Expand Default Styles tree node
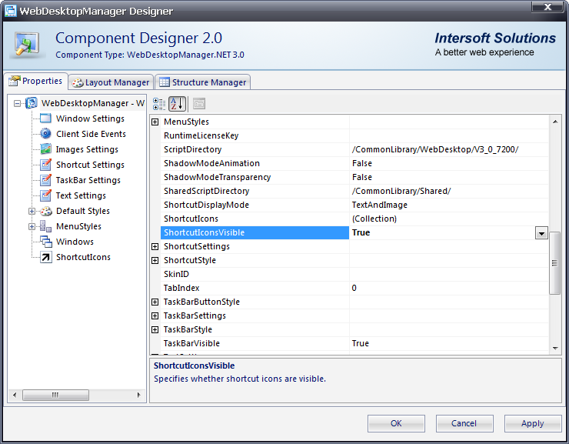The width and height of the screenshot is (569, 444). (32, 211)
